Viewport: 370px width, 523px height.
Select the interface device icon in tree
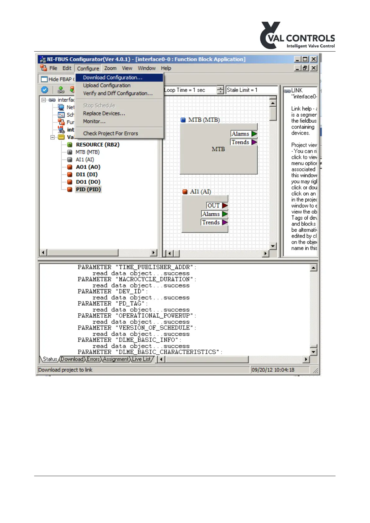tap(61, 130)
